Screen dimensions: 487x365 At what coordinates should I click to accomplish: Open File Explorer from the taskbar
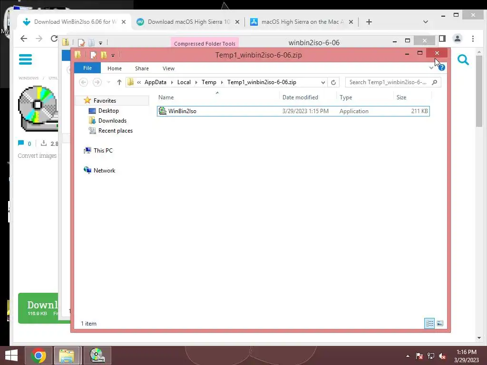68,355
